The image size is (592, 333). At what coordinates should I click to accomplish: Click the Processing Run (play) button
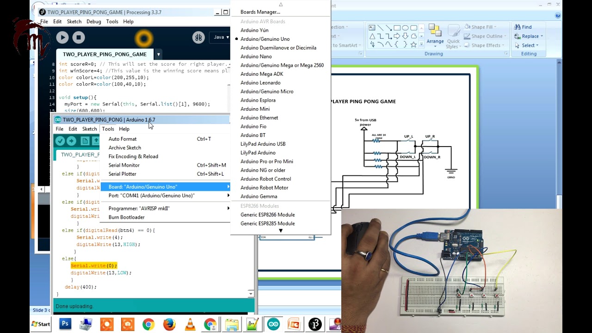pyautogui.click(x=62, y=38)
